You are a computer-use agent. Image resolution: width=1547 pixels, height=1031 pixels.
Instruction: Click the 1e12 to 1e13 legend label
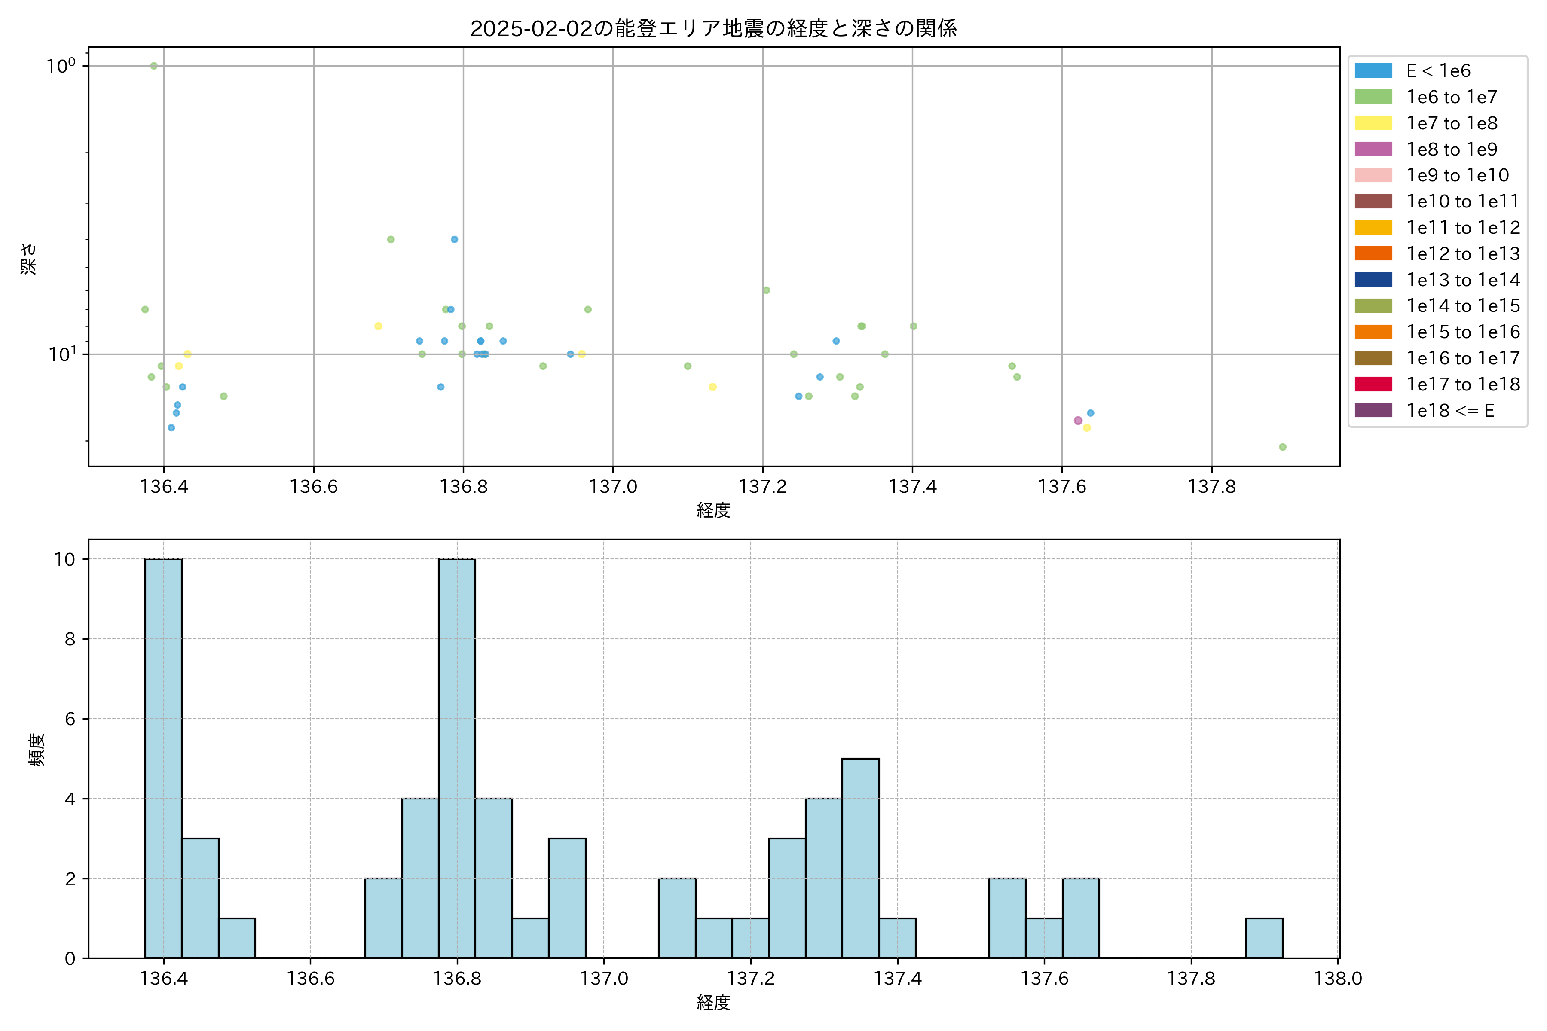[x=1463, y=254]
